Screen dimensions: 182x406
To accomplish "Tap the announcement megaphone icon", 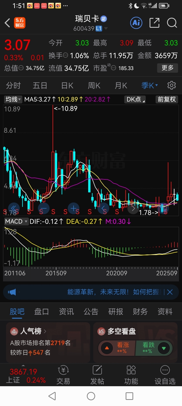I will 12,292.
